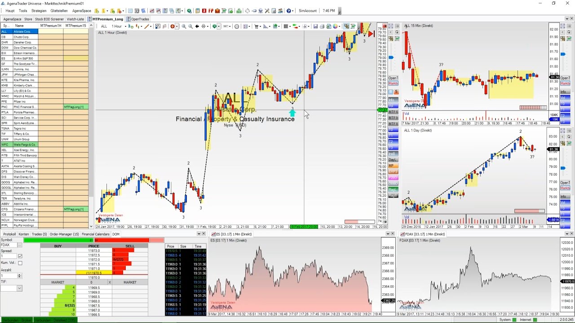The width and height of the screenshot is (575, 323).
Task: Open the Tools menu
Action: pos(23,11)
